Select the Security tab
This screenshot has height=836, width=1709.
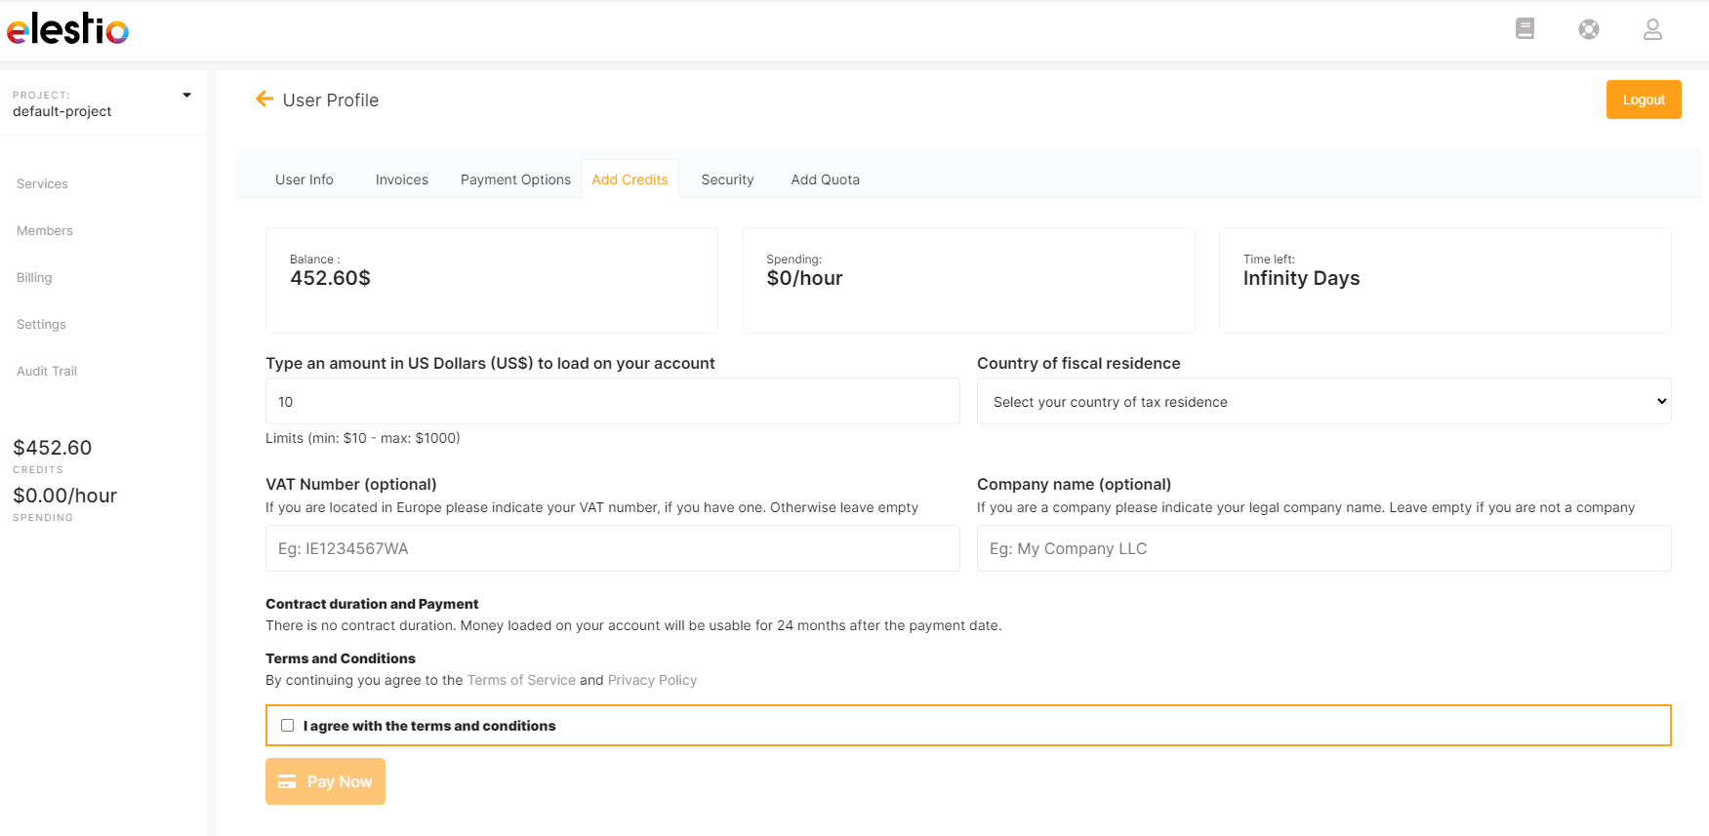pyautogui.click(x=727, y=179)
